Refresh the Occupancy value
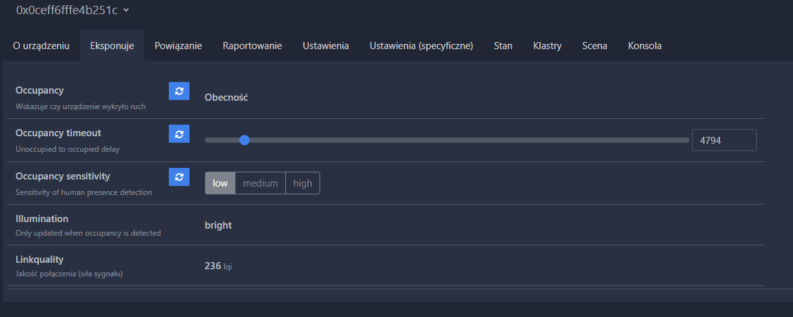The width and height of the screenshot is (793, 317). click(179, 91)
